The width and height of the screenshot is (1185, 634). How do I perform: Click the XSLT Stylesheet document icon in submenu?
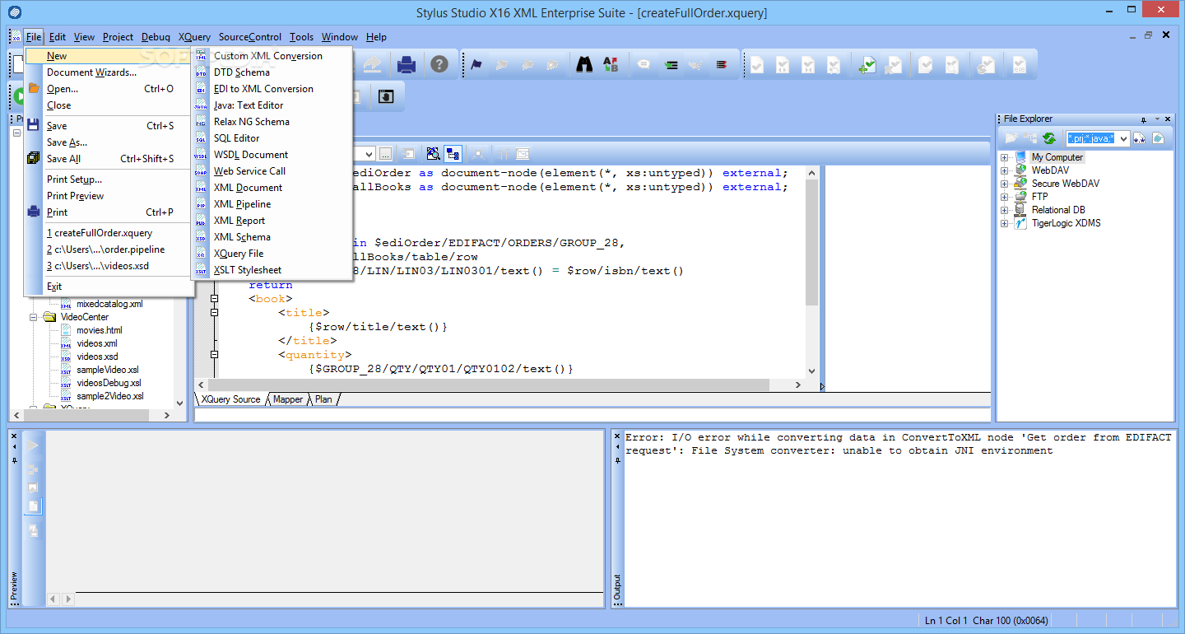pos(201,270)
